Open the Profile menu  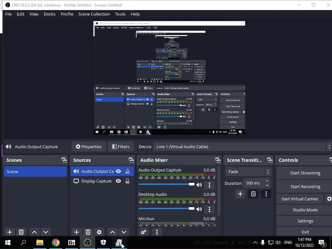pos(67,14)
